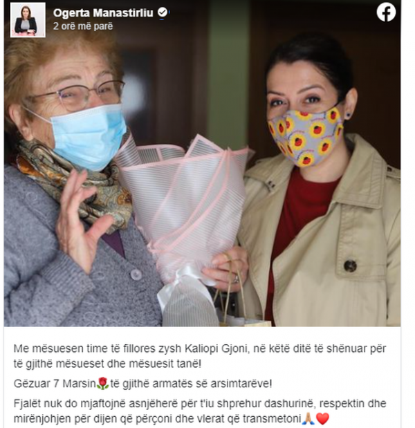Click the rose emoji after 7 Marsin
Viewport: 415px width, 428px height.
[x=102, y=384]
